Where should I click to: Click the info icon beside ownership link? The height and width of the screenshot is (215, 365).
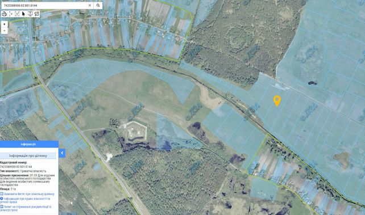tap(2, 199)
